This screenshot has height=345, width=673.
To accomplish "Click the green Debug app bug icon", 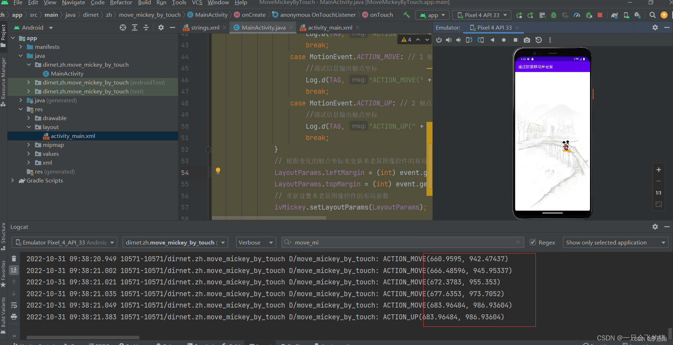I will click(x=554, y=15).
